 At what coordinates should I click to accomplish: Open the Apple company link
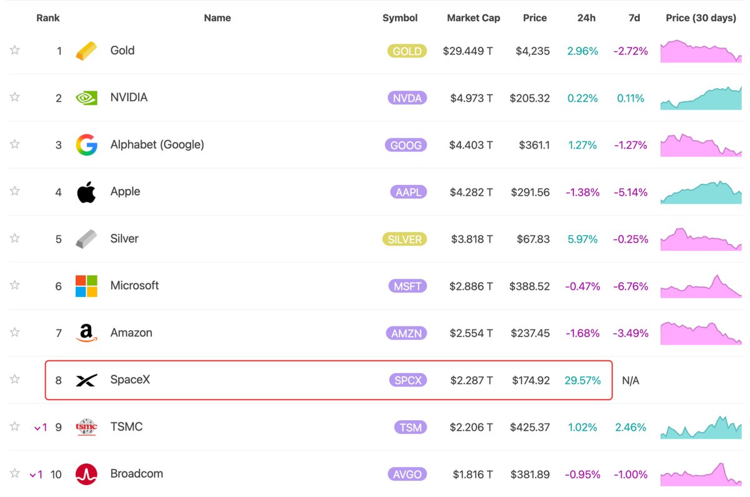coord(125,192)
